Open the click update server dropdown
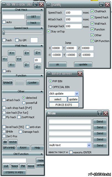 click(77, 93)
